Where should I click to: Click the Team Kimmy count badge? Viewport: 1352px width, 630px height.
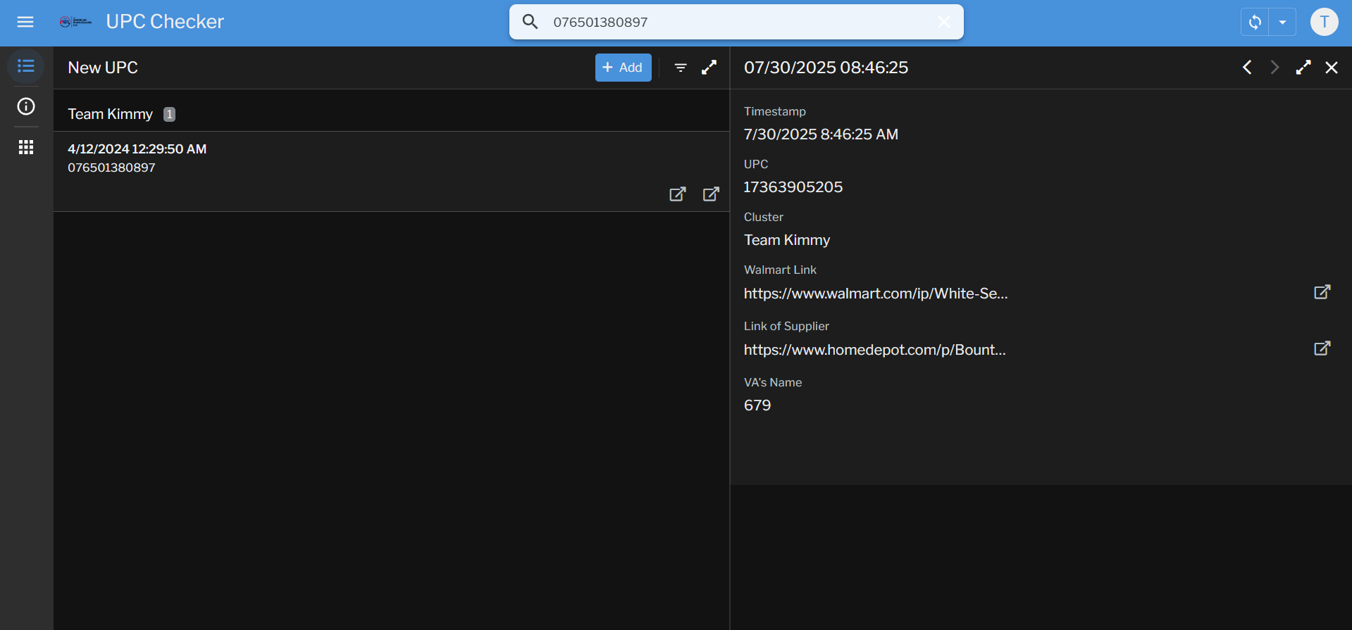click(x=169, y=114)
